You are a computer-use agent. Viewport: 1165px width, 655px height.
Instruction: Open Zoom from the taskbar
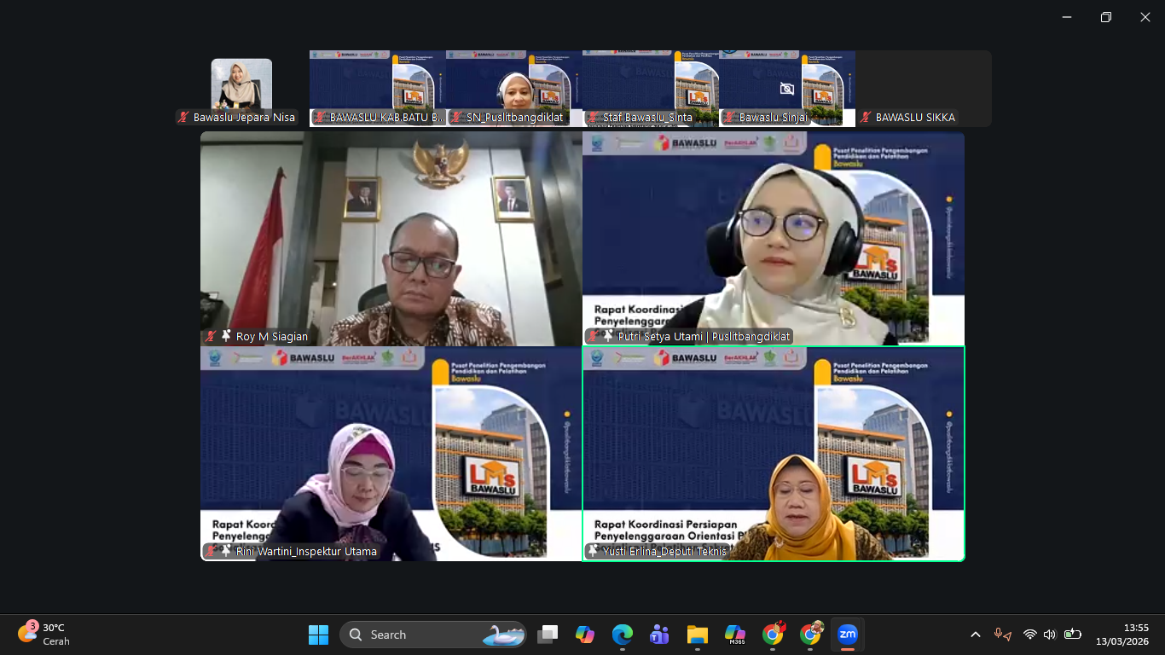click(846, 635)
